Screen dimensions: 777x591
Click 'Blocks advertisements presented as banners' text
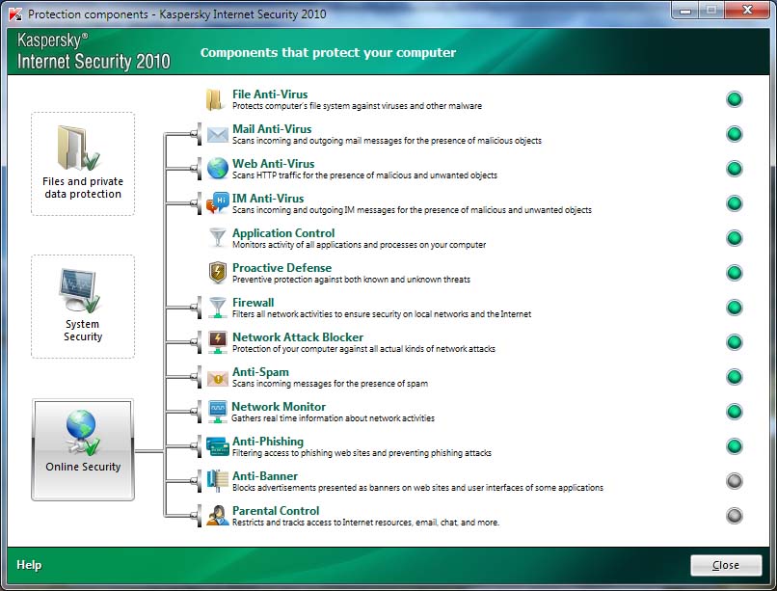click(417, 488)
